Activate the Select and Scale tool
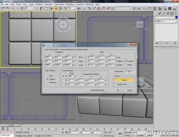This screenshot has width=179, height=137. (x=65, y=8)
